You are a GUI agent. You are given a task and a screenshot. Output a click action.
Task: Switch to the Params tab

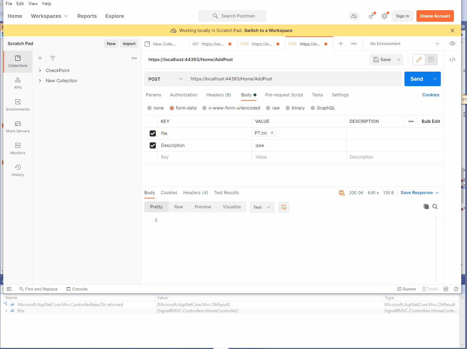click(x=153, y=95)
